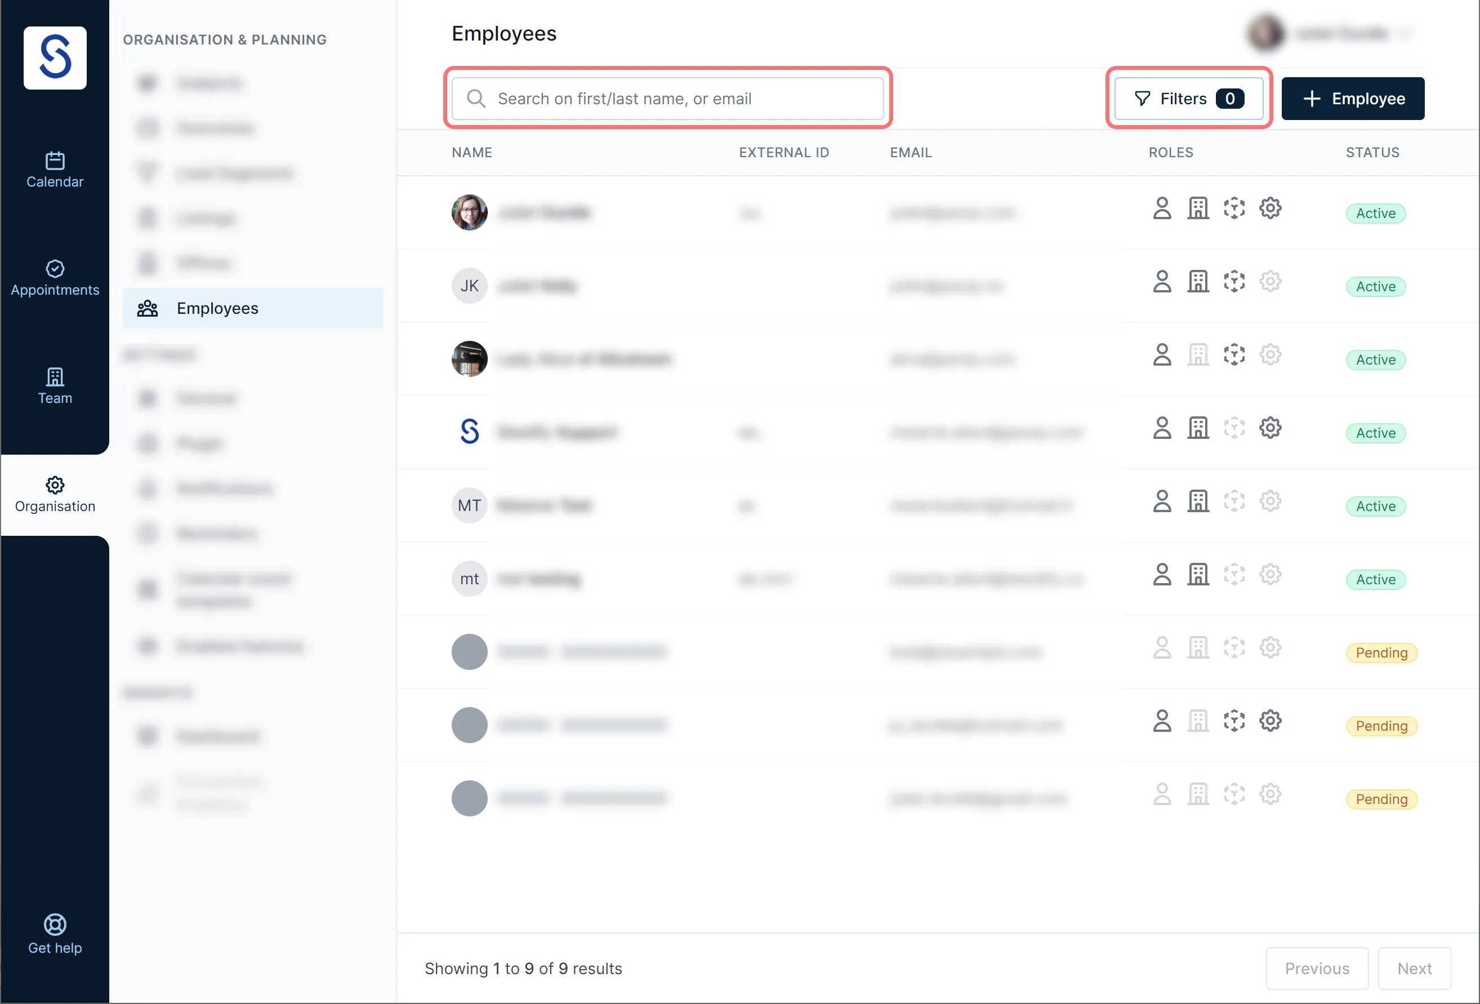Image resolution: width=1480 pixels, height=1004 pixels.
Task: Open the Get help link
Action: coord(55,935)
